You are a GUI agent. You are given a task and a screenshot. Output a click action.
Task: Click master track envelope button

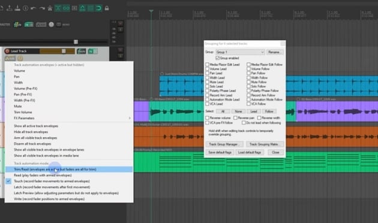pos(41,25)
